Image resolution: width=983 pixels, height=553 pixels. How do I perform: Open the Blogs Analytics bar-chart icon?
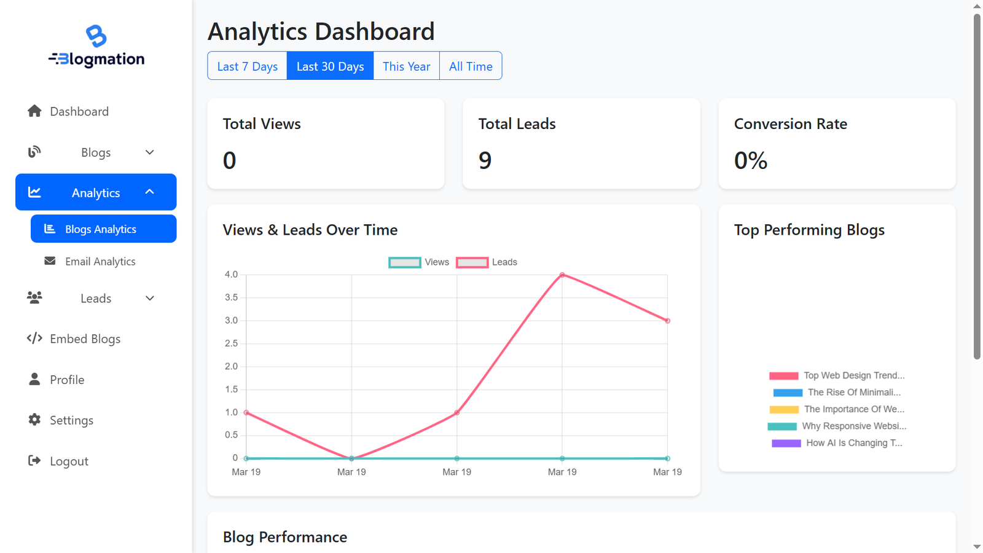point(50,228)
